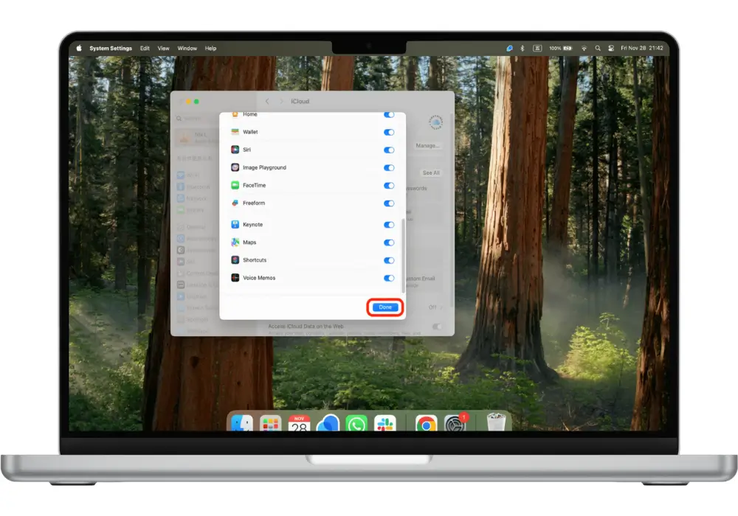Disable the FaceTime iCloud toggle
738x516 pixels.
389,186
